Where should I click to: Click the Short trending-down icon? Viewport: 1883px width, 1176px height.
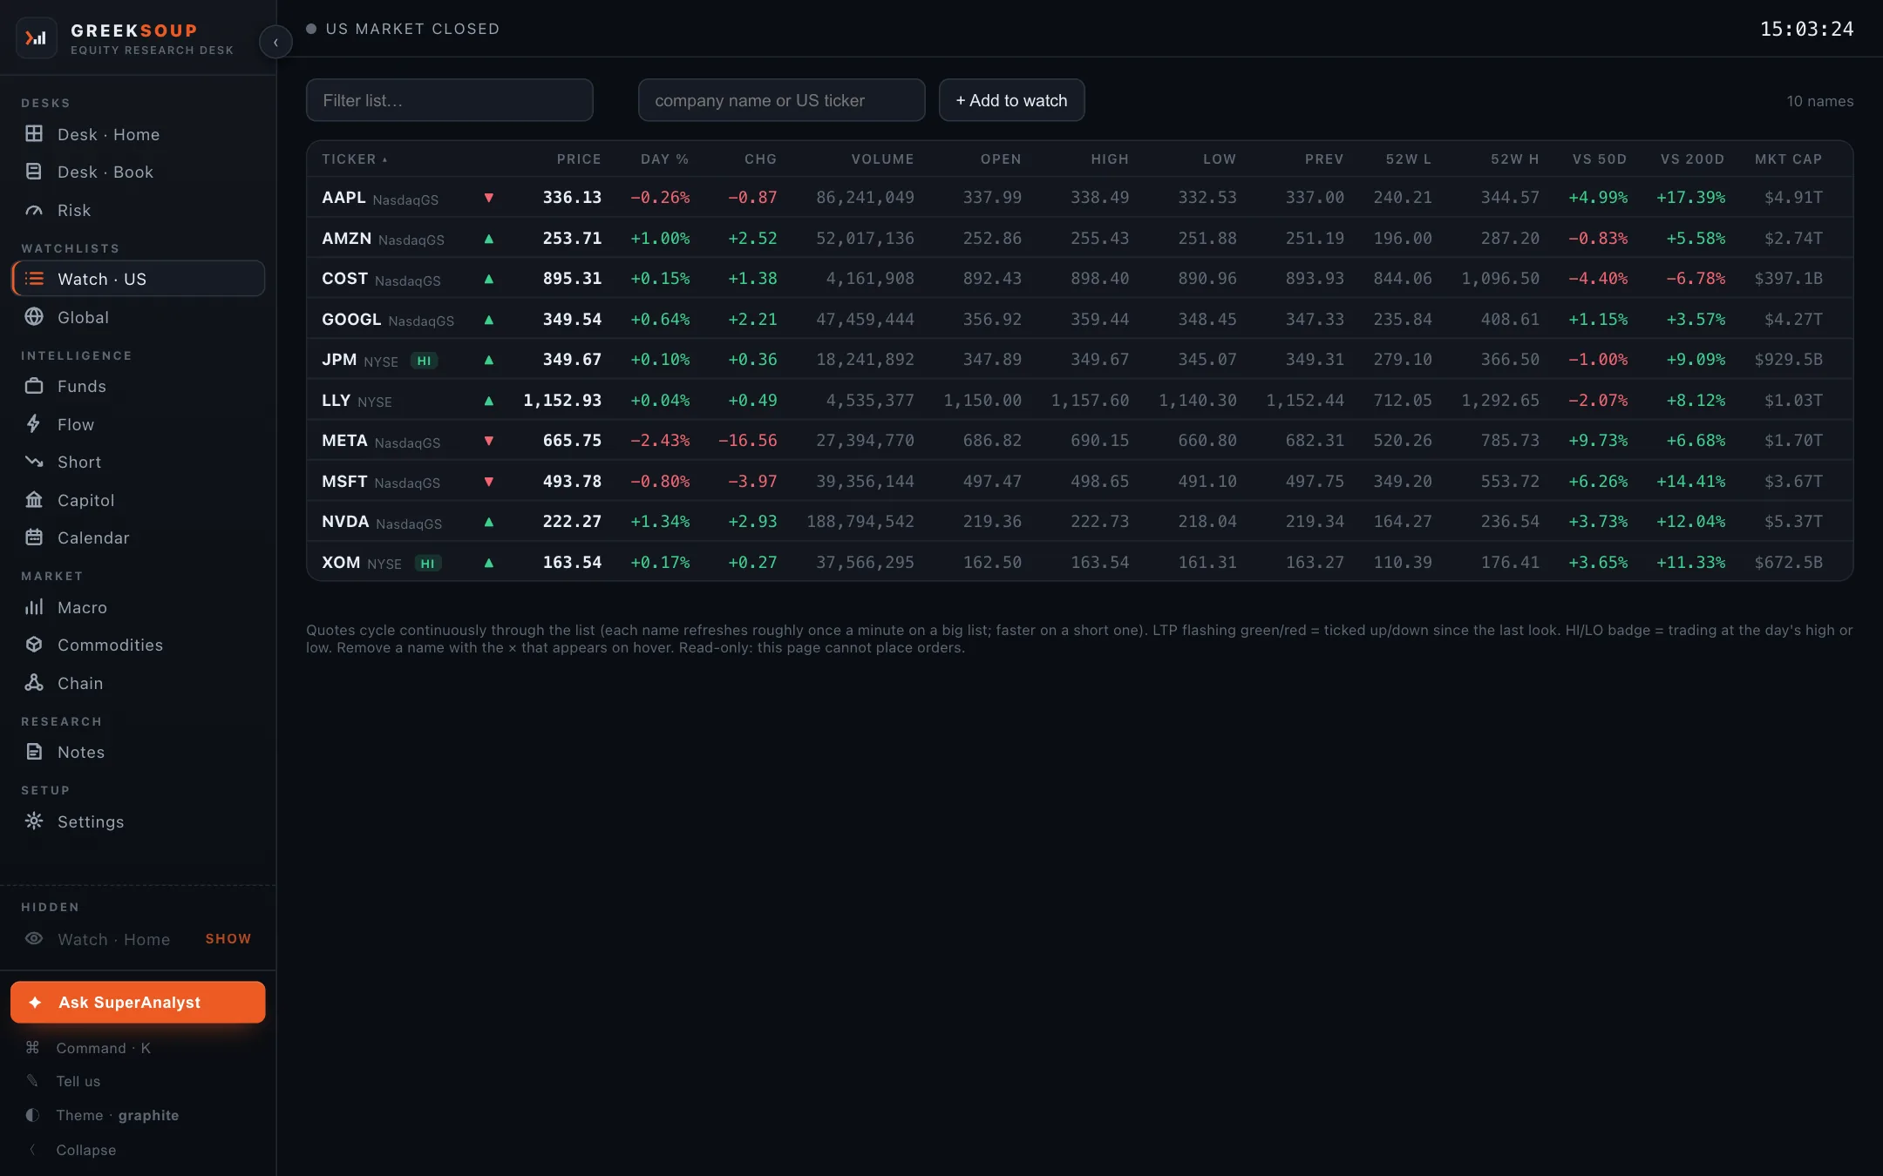tap(34, 461)
